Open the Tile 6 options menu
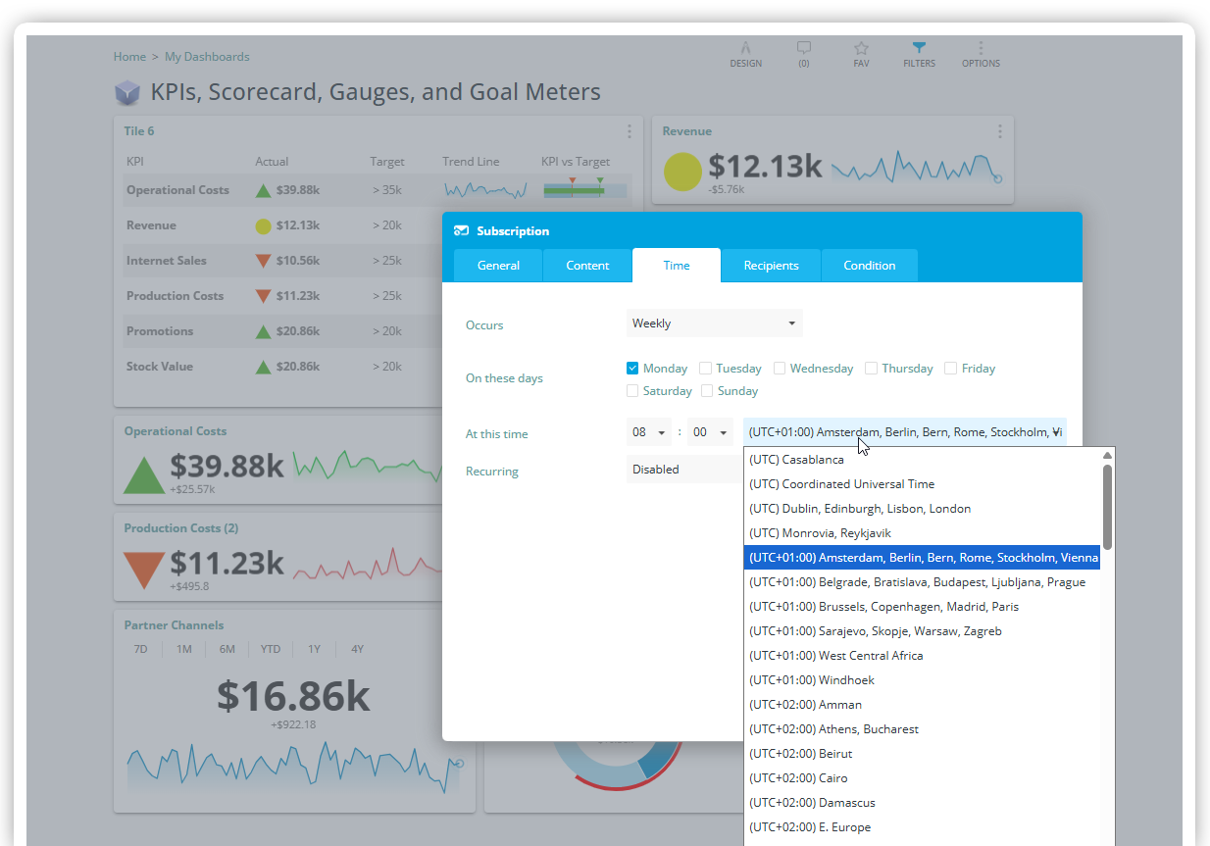The height and width of the screenshot is (846, 1210). 630,130
